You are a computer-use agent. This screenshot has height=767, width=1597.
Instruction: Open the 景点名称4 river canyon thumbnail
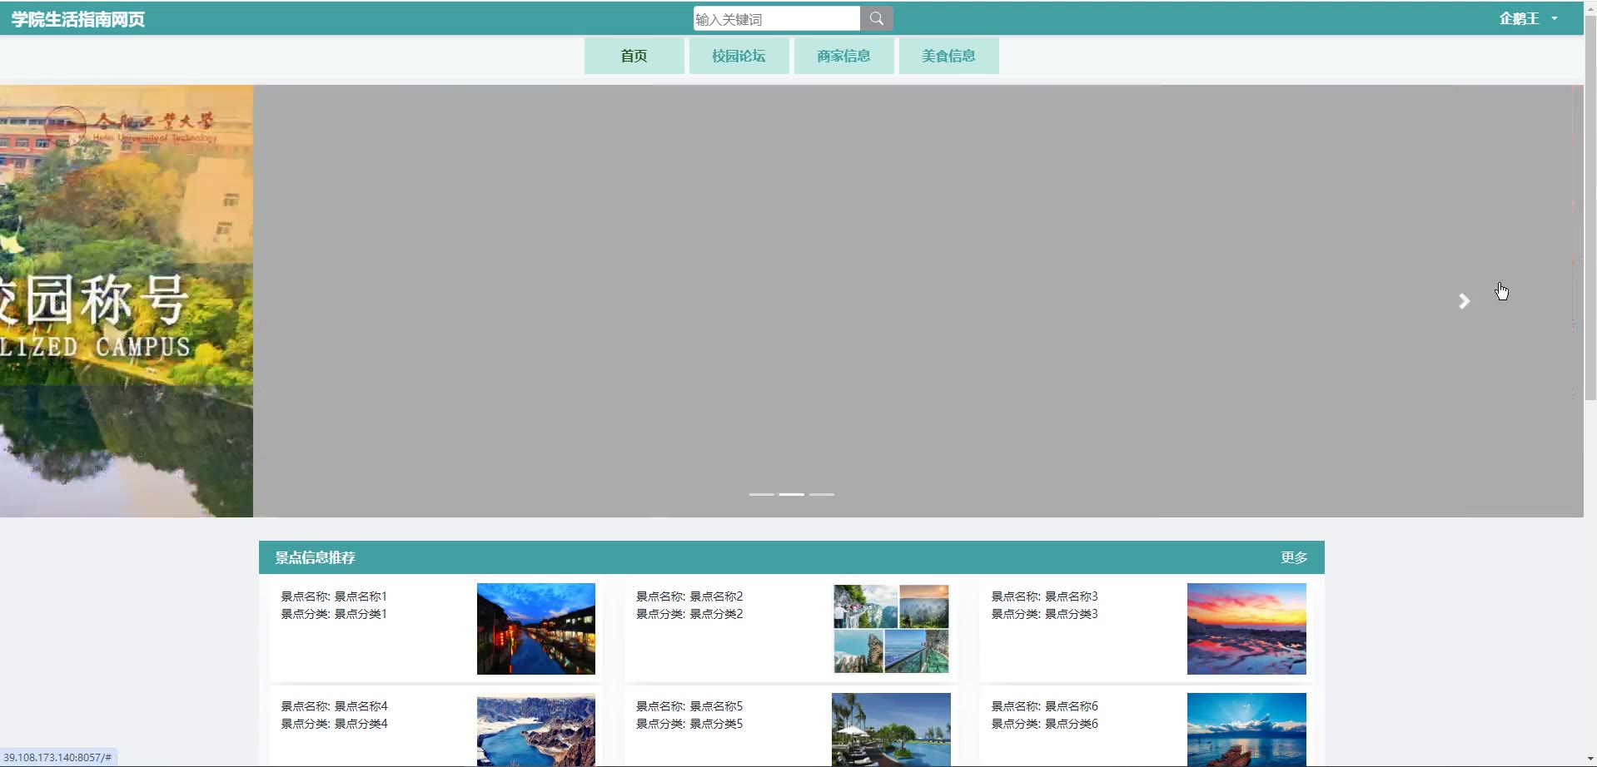[x=536, y=730]
